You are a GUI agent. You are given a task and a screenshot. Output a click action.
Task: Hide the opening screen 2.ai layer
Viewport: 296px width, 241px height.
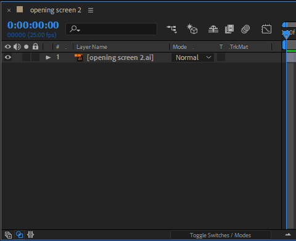click(x=8, y=57)
